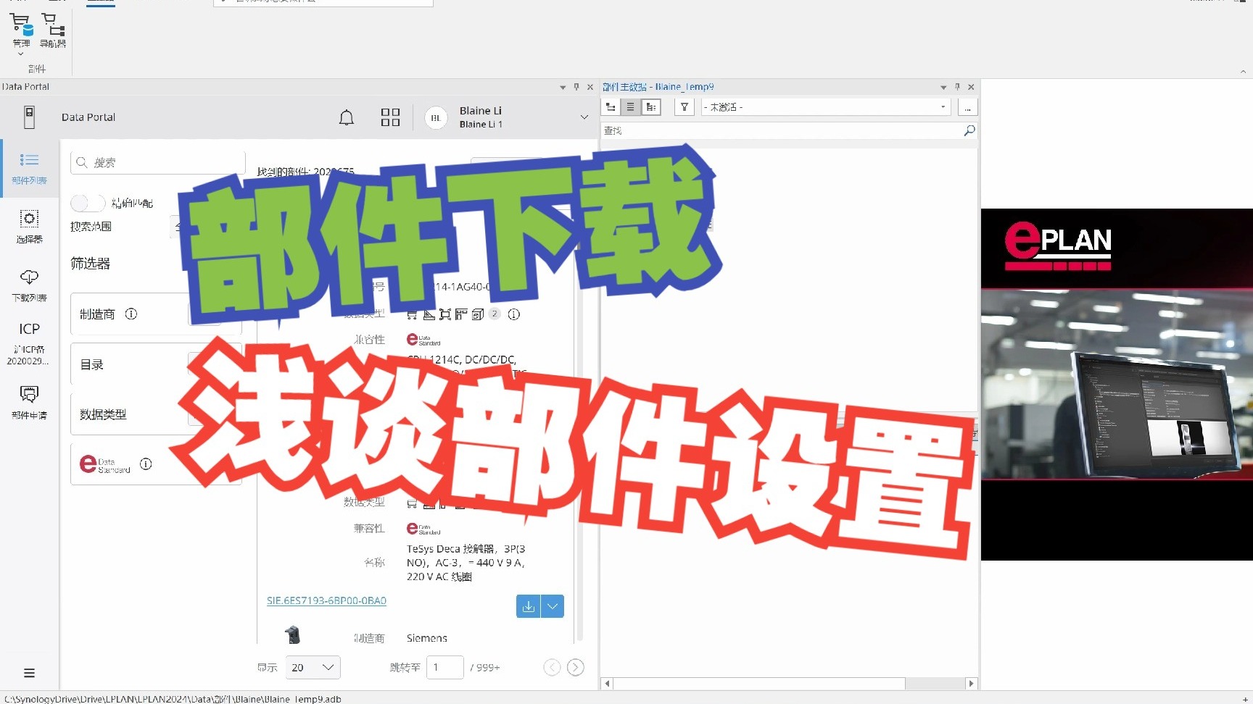Image resolution: width=1253 pixels, height=704 pixels.
Task: Expand the 目录 catalog filter
Action: [x=156, y=364]
